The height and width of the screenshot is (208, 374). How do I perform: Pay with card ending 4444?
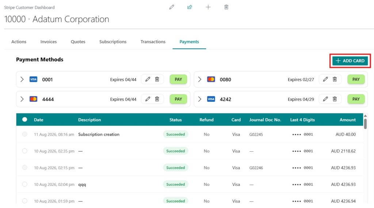[178, 99]
